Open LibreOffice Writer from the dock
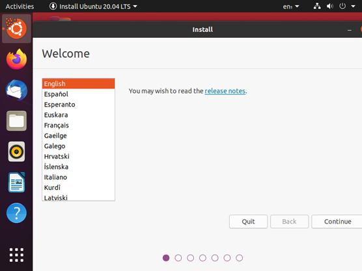Image resolution: width=362 pixels, height=271 pixels. point(16,182)
